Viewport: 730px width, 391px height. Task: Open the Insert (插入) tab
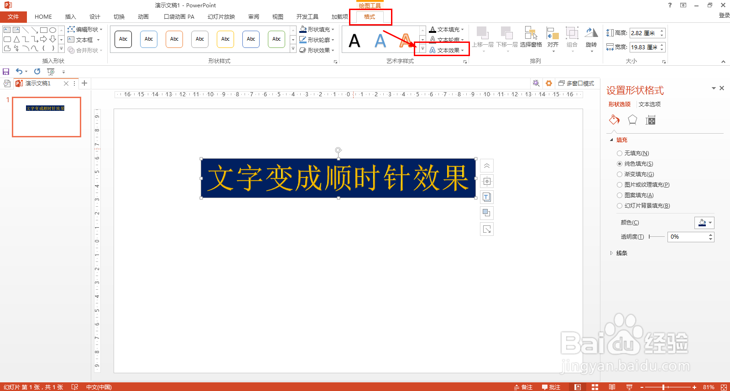pyautogui.click(x=70, y=17)
